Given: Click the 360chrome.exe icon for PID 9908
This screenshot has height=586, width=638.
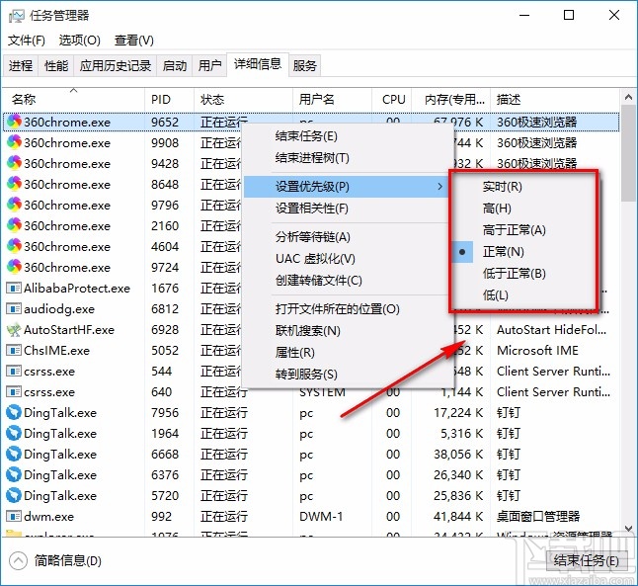Looking at the screenshot, I should coord(14,142).
